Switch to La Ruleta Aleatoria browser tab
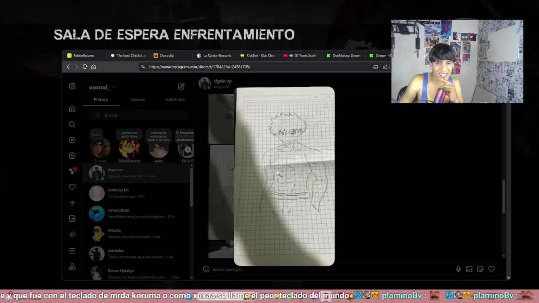This screenshot has height=303, width=539. pyautogui.click(x=214, y=56)
